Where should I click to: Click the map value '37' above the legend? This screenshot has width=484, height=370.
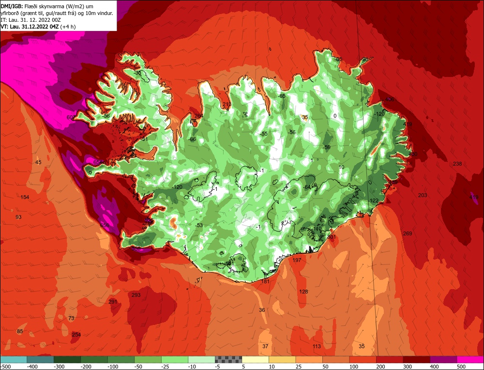point(265,346)
